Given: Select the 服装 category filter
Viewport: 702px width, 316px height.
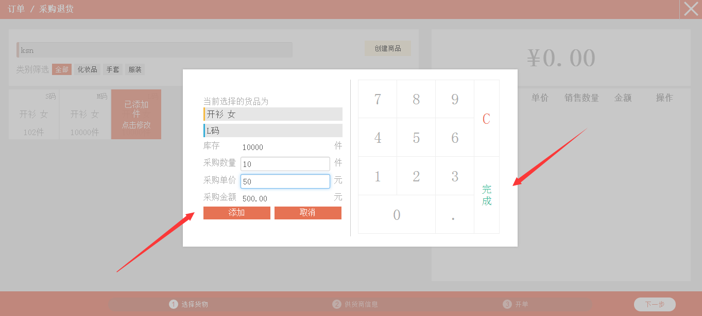Looking at the screenshot, I should [135, 69].
